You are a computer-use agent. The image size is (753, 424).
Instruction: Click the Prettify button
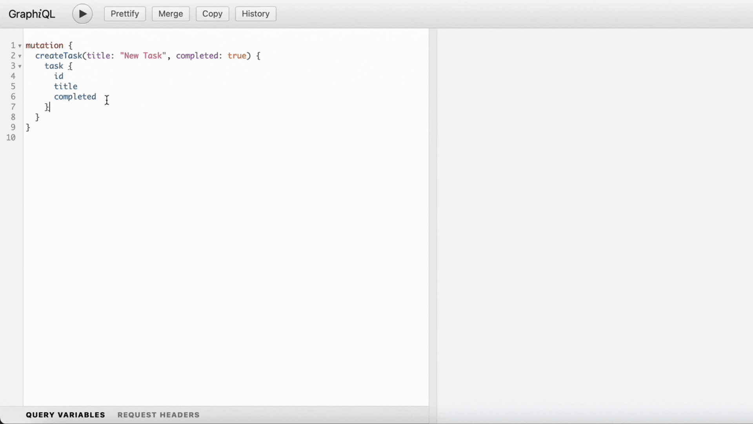point(125,14)
